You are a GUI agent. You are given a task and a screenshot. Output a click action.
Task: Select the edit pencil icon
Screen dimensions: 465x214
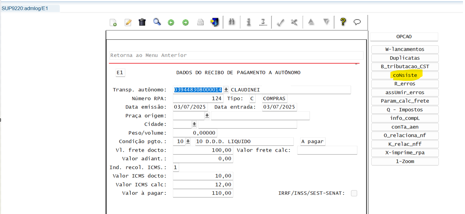(x=128, y=22)
